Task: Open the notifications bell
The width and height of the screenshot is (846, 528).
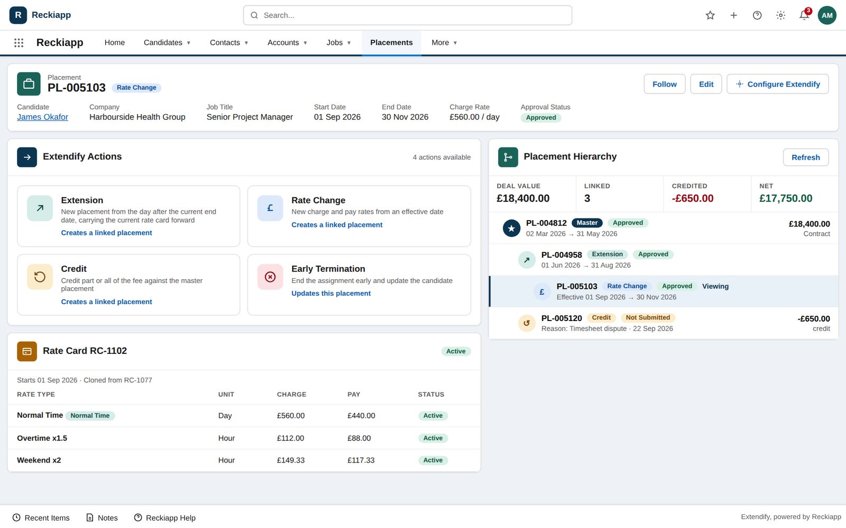Action: tap(804, 15)
